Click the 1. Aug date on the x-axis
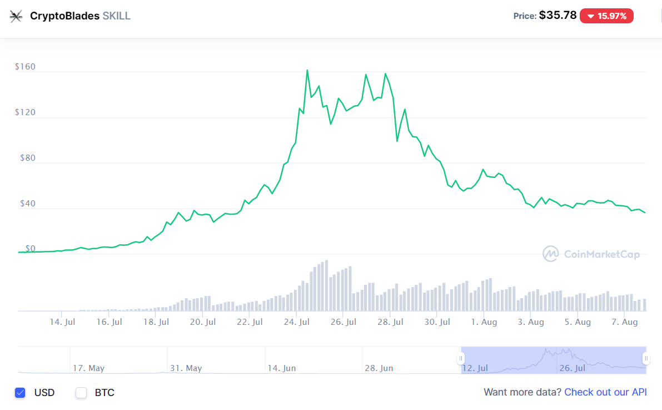 pos(484,322)
